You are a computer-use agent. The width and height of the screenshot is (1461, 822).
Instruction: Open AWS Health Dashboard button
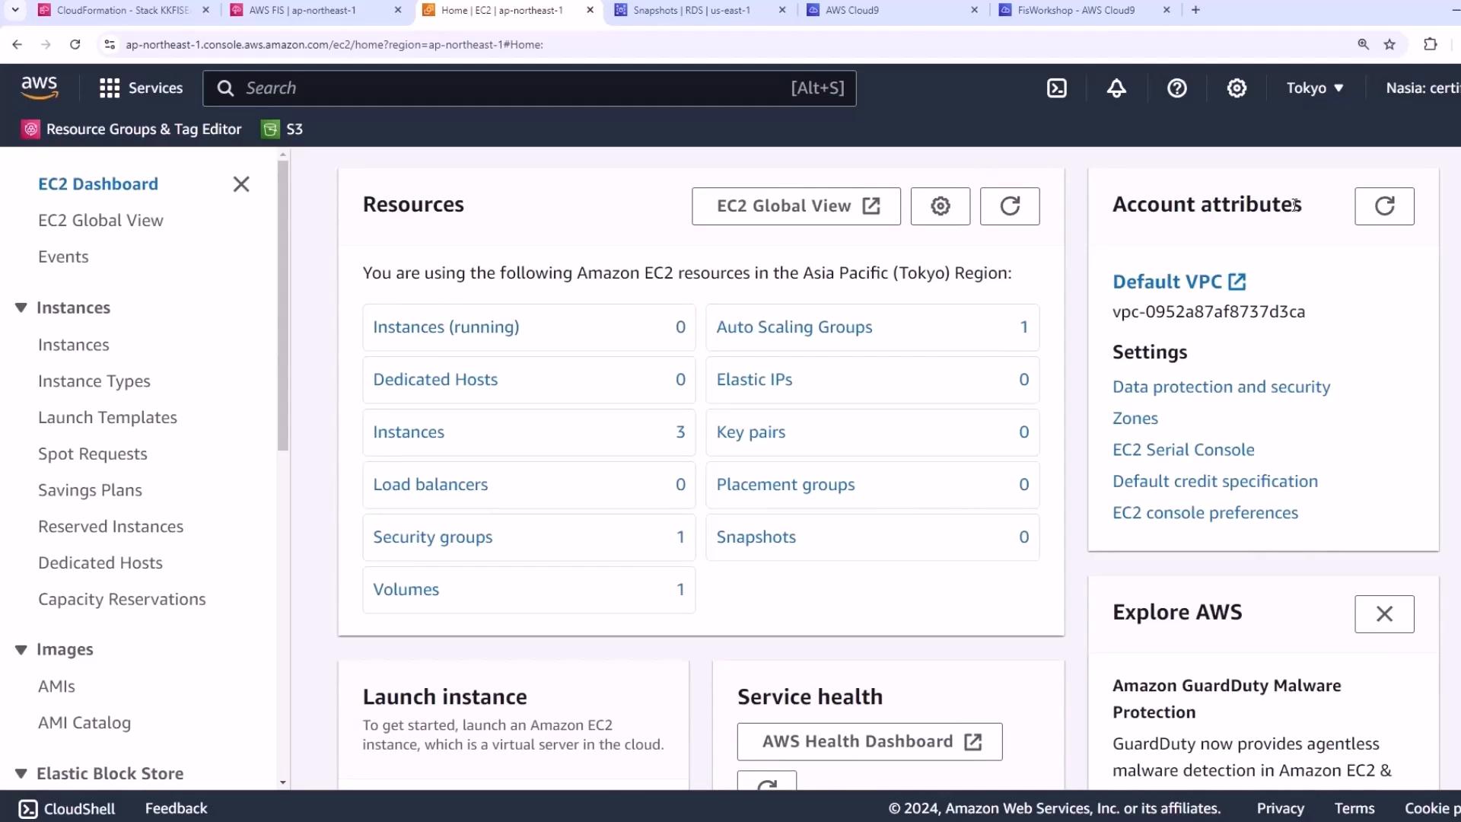click(x=870, y=742)
